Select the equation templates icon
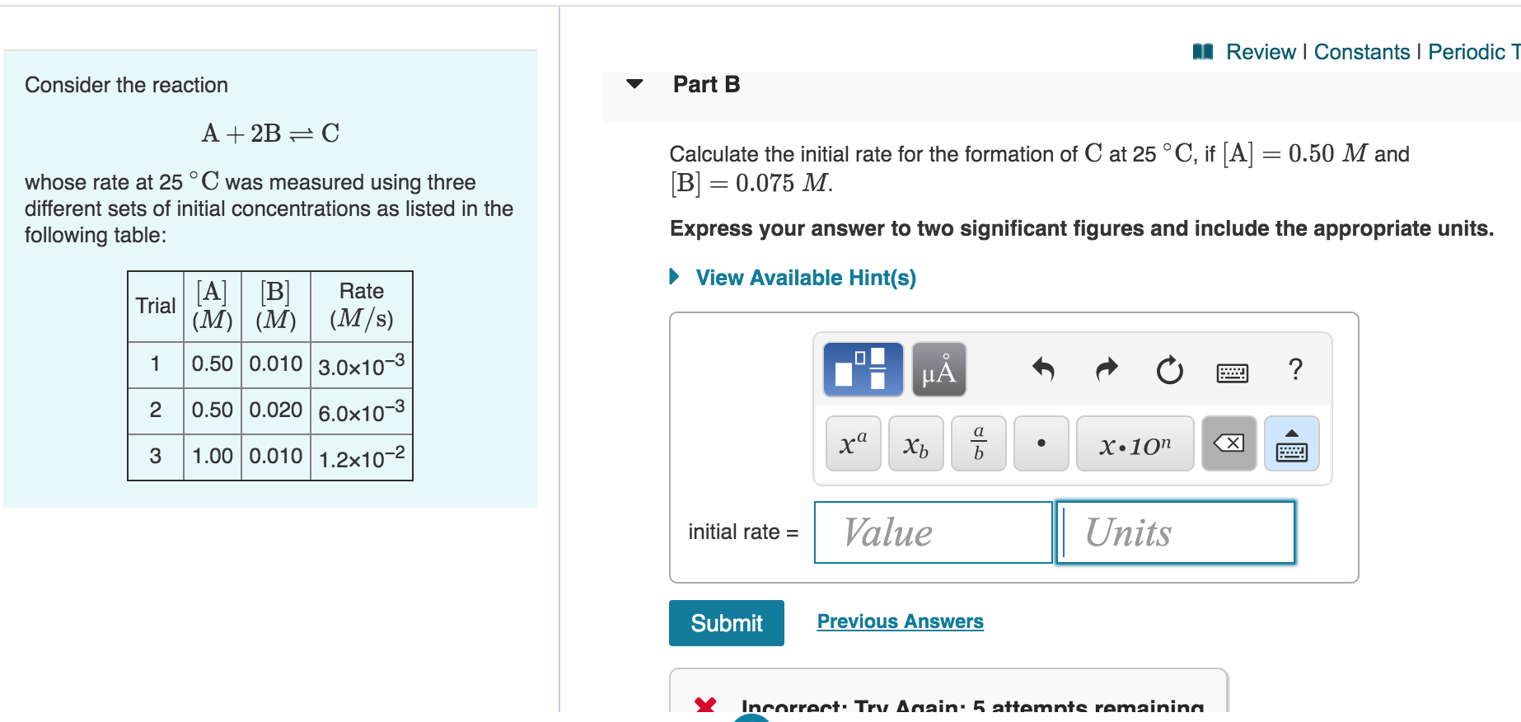 (x=862, y=369)
